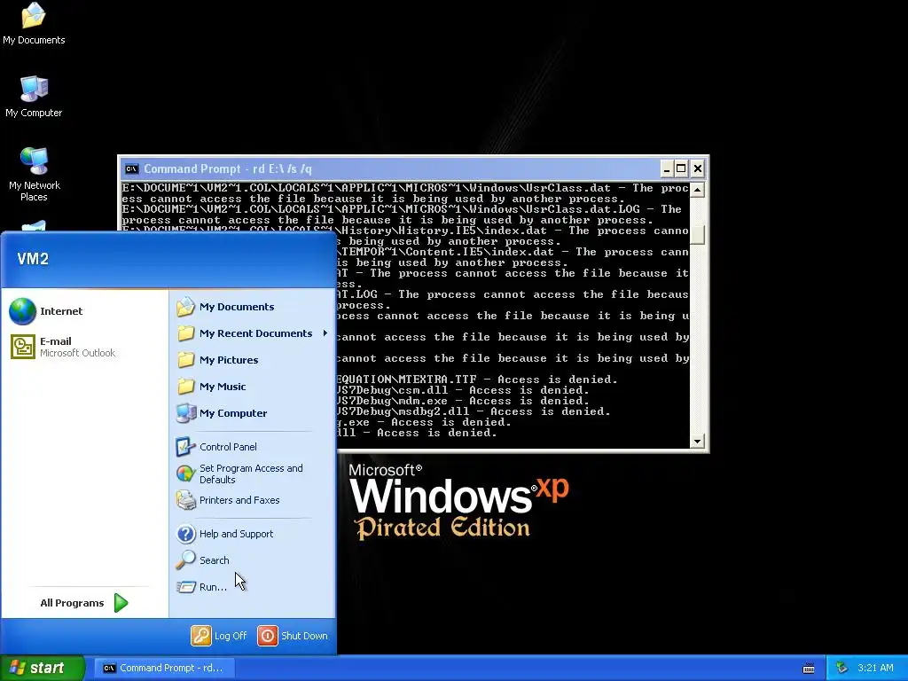Open My Computer desktop icon

(x=34, y=97)
